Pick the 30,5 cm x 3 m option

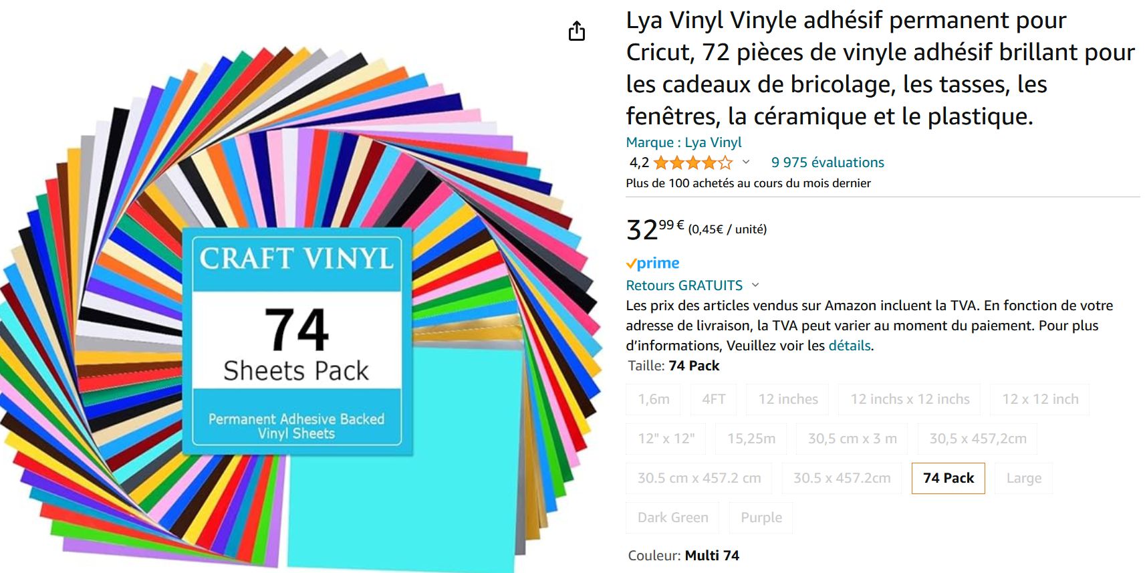click(x=852, y=439)
